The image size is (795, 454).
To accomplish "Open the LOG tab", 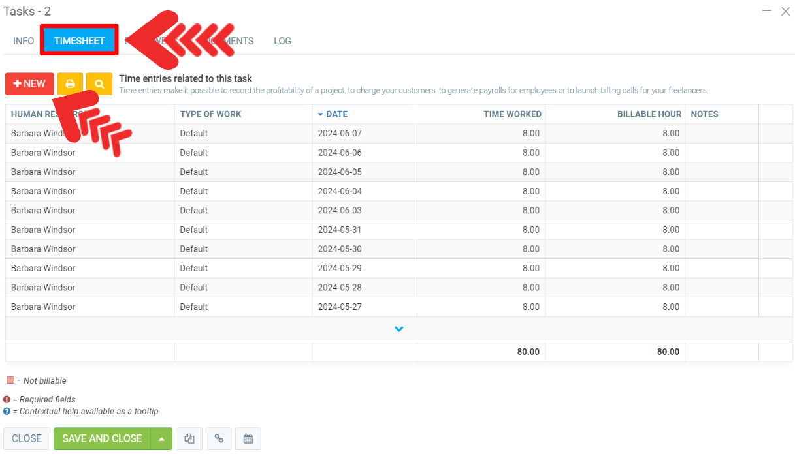I will [x=282, y=41].
